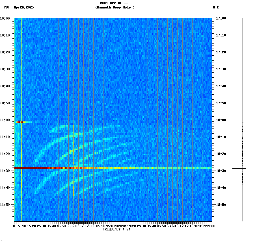Select the Mammoth Deep Hole label
The height and width of the screenshot is (244, 255).
tap(115, 8)
